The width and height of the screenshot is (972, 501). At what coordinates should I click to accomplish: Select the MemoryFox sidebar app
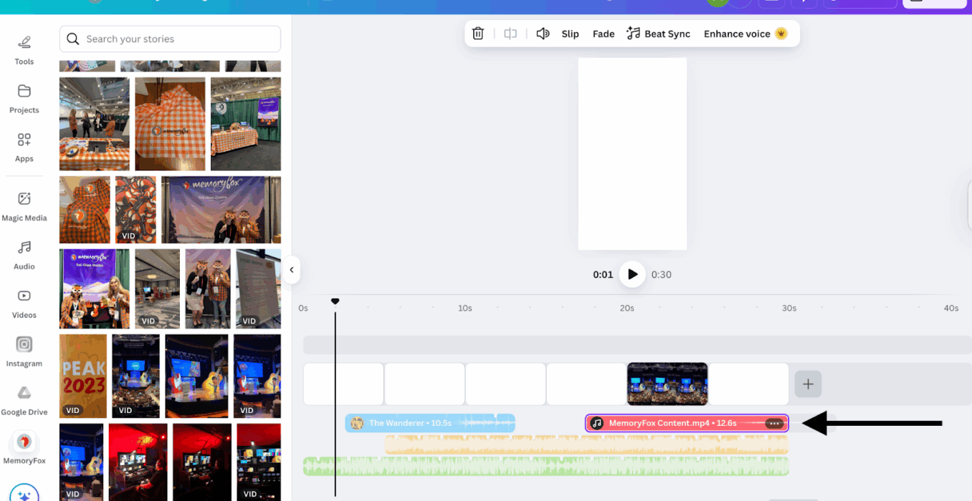coord(24,449)
